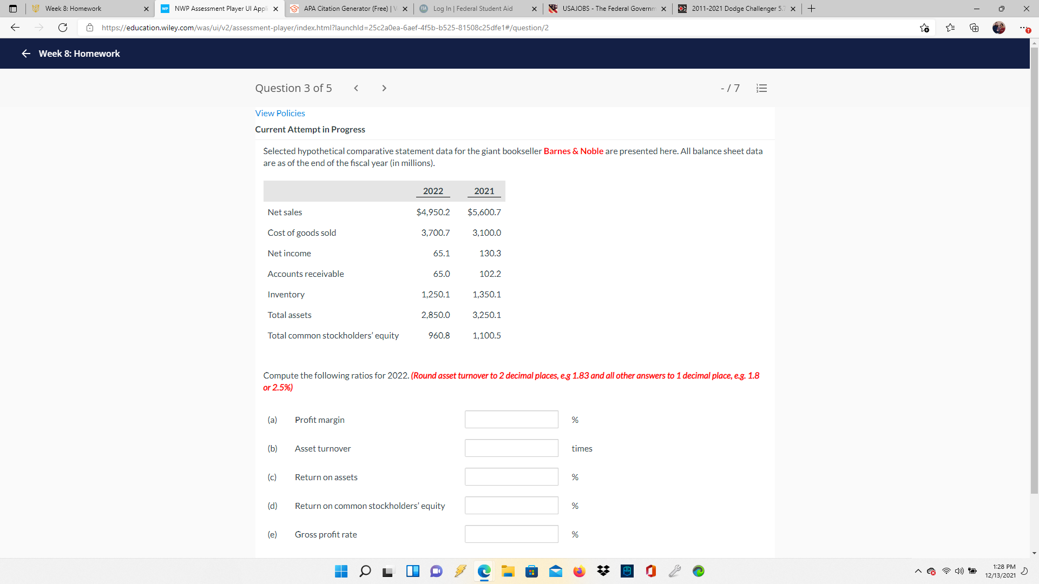Open browser favorites list icon
Image resolution: width=1039 pixels, height=584 pixels.
click(951, 28)
